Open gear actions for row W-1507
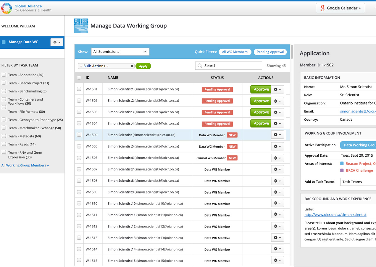This screenshot has width=376, height=267. (x=277, y=169)
